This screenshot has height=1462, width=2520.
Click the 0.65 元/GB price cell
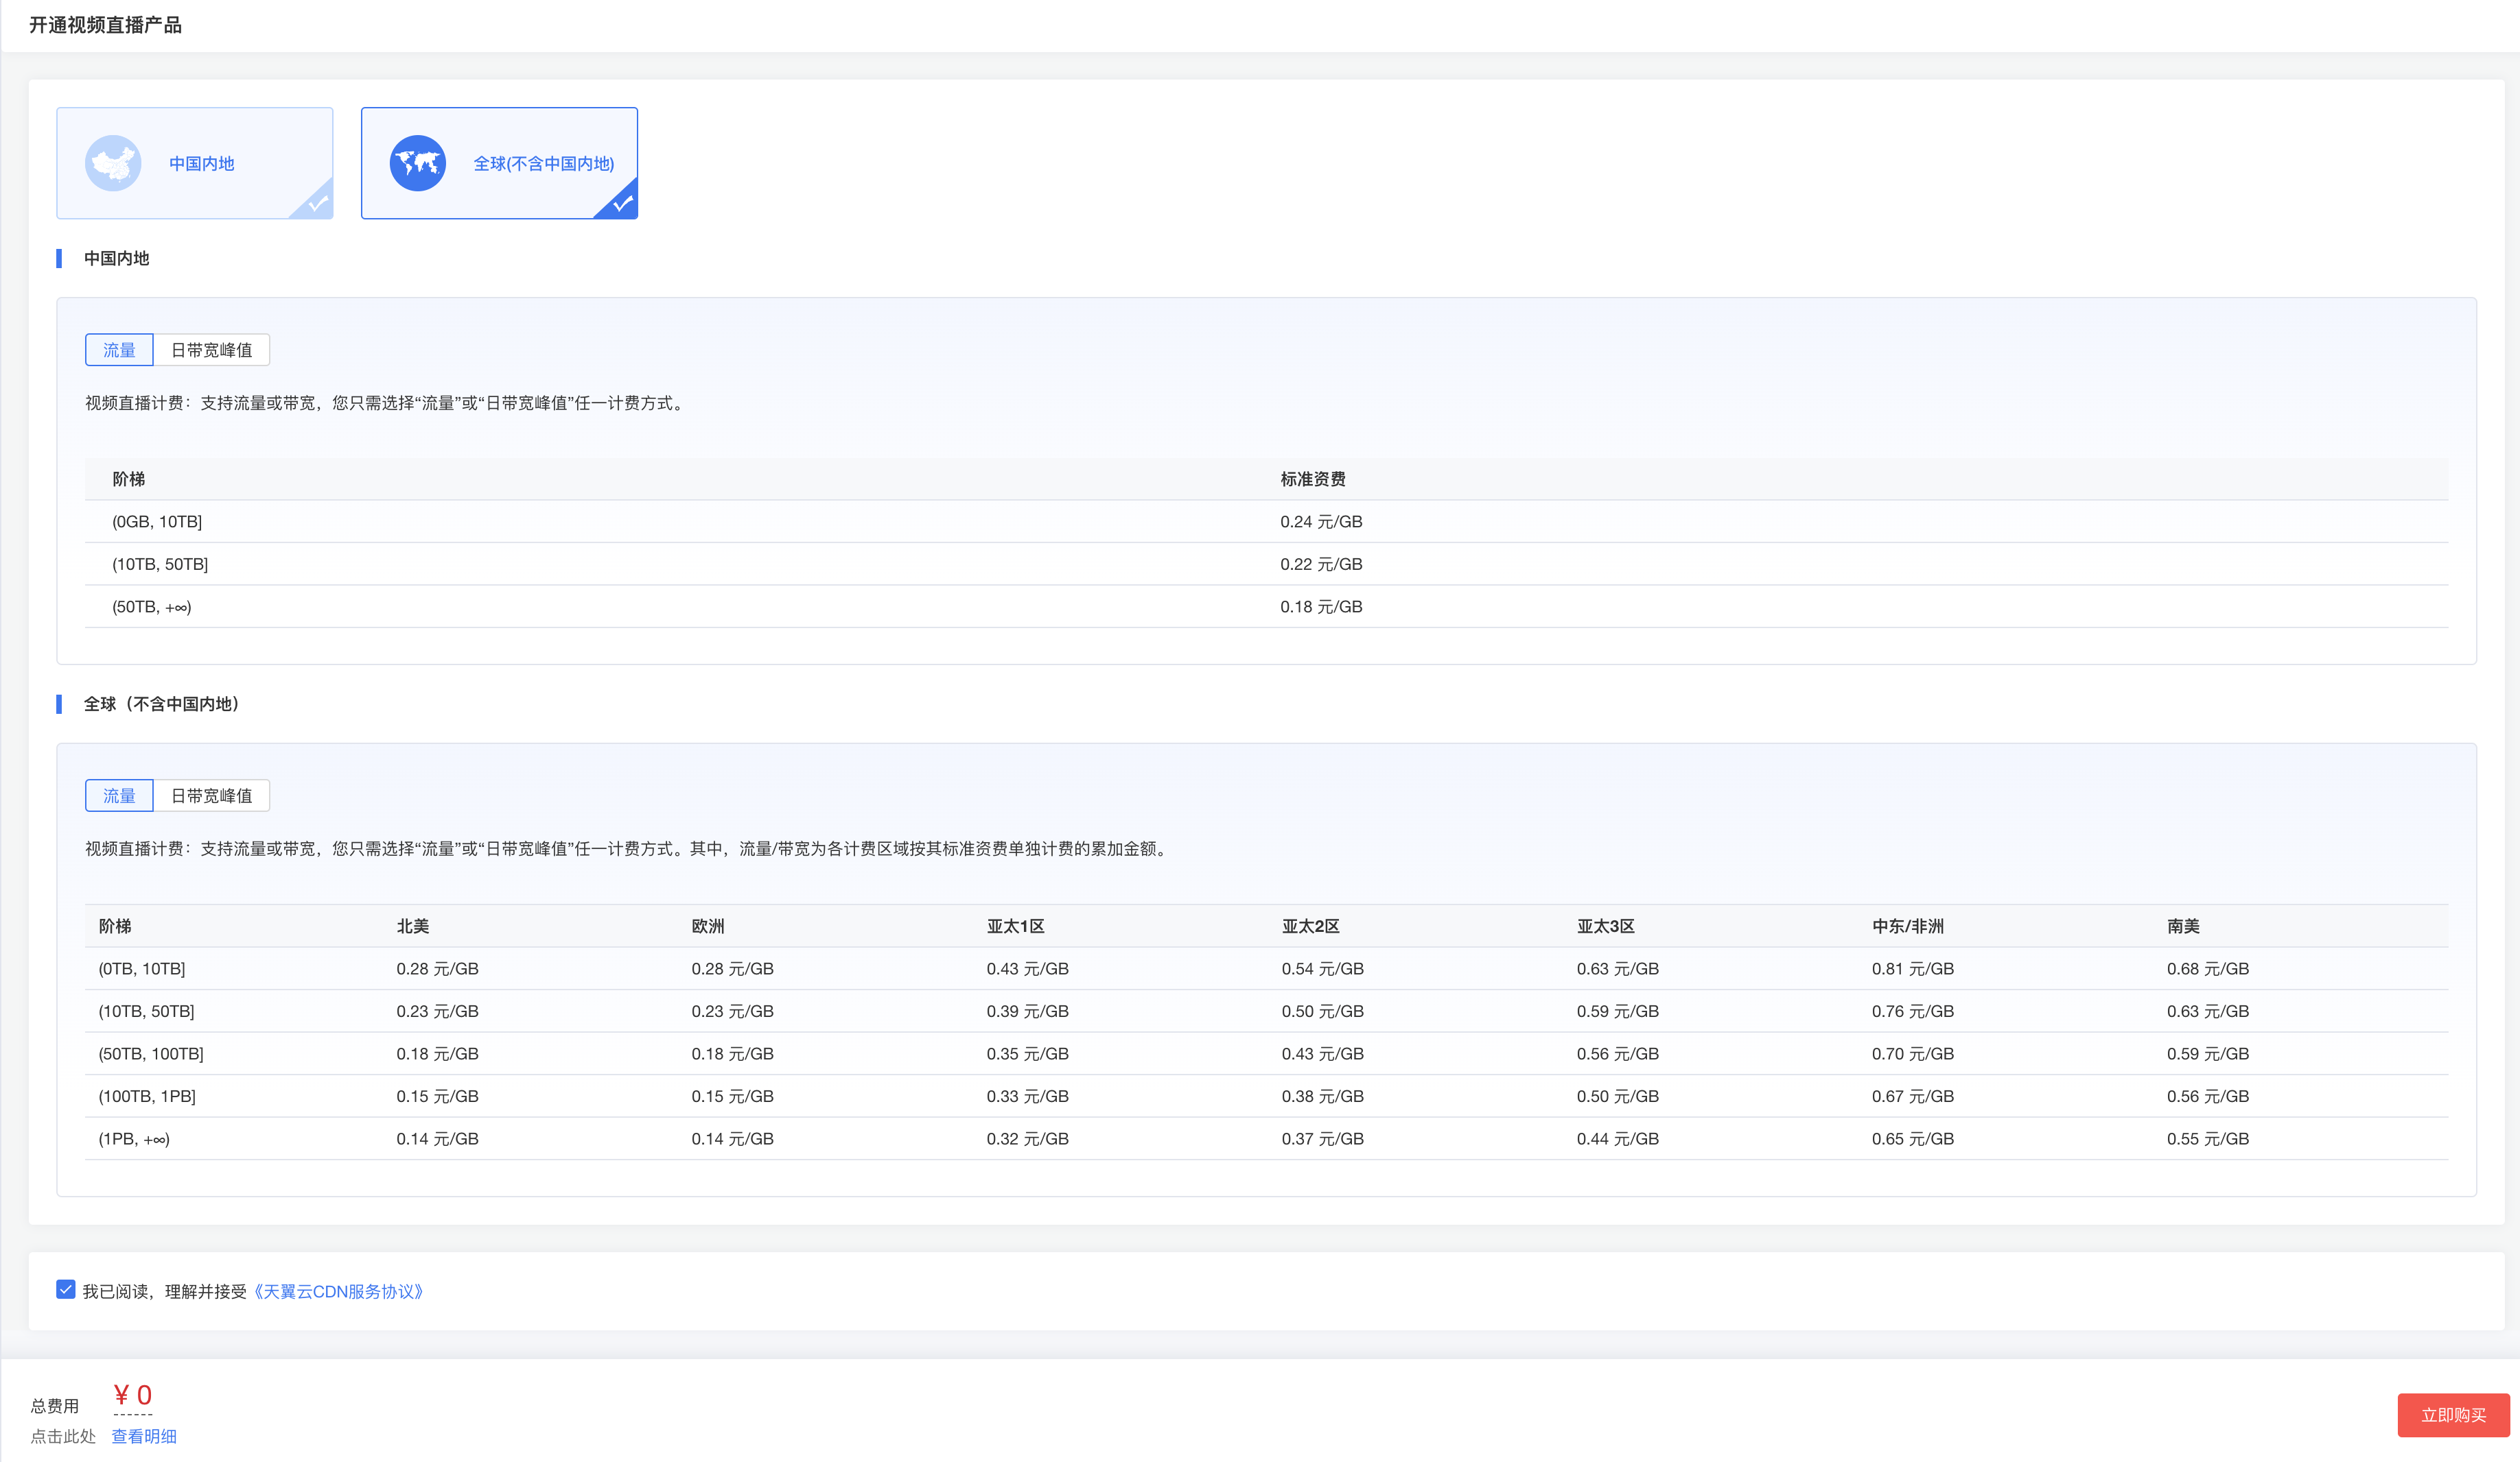coord(1912,1138)
